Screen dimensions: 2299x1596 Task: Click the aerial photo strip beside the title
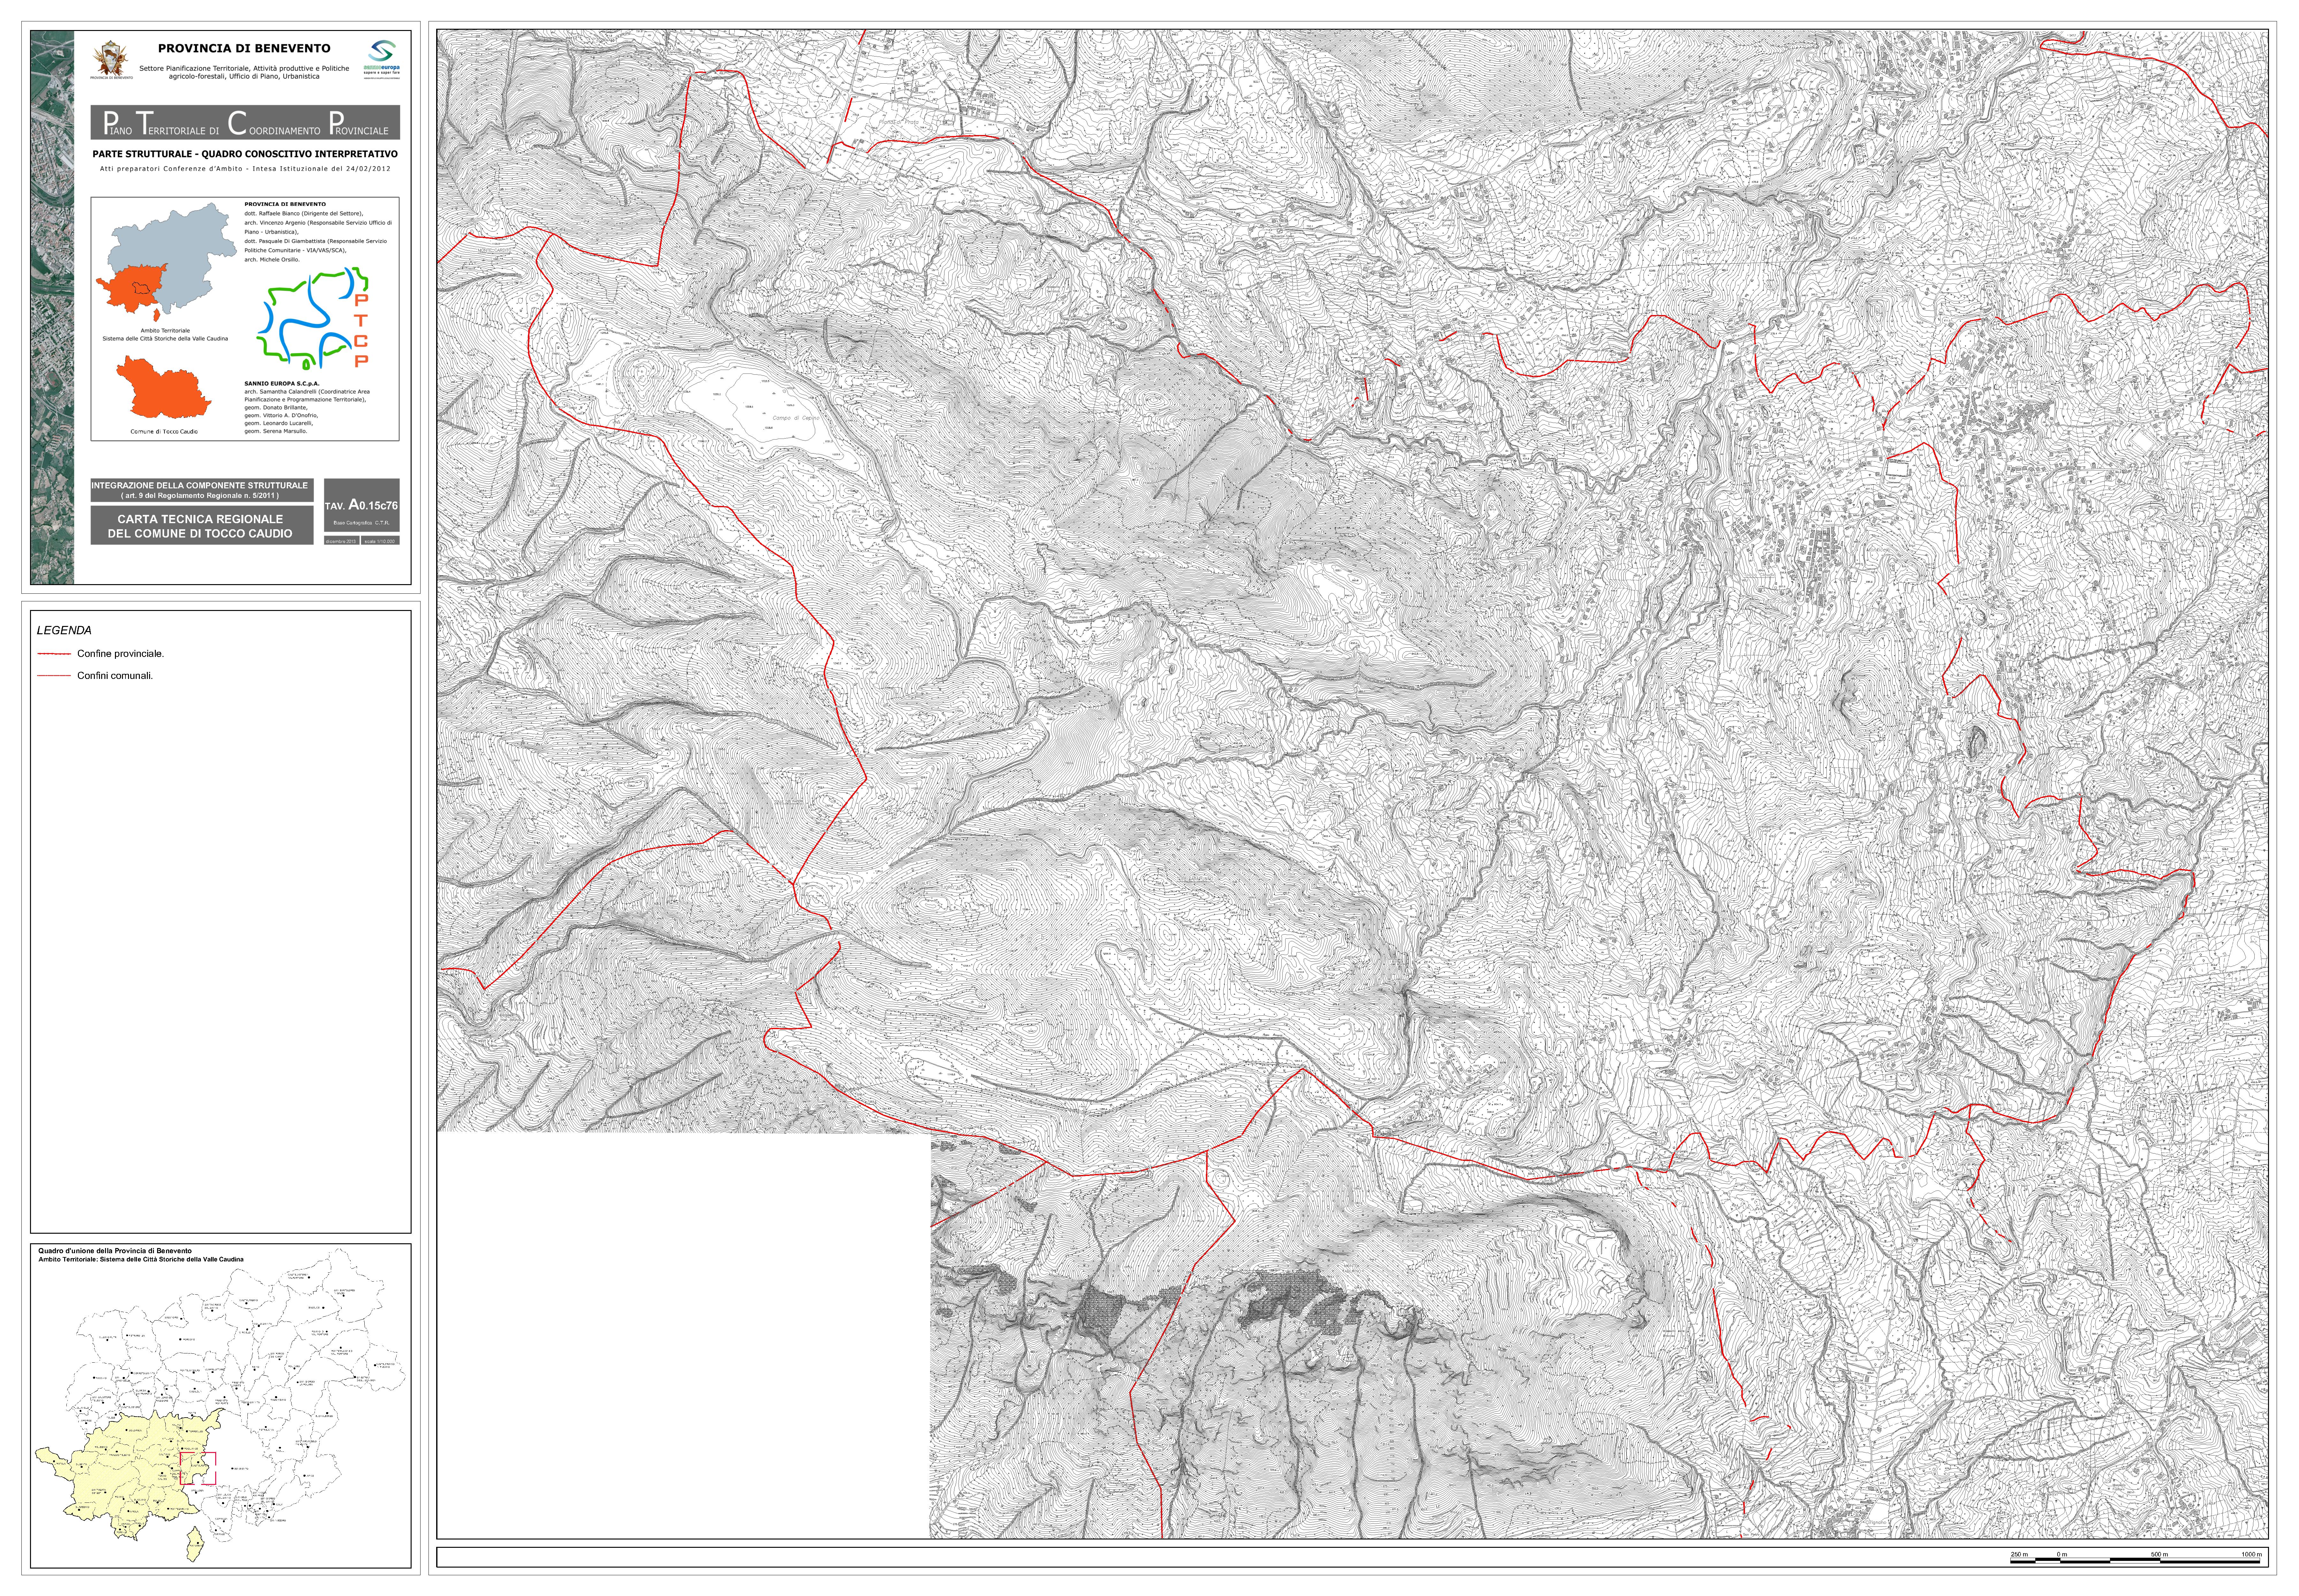pyautogui.click(x=52, y=307)
